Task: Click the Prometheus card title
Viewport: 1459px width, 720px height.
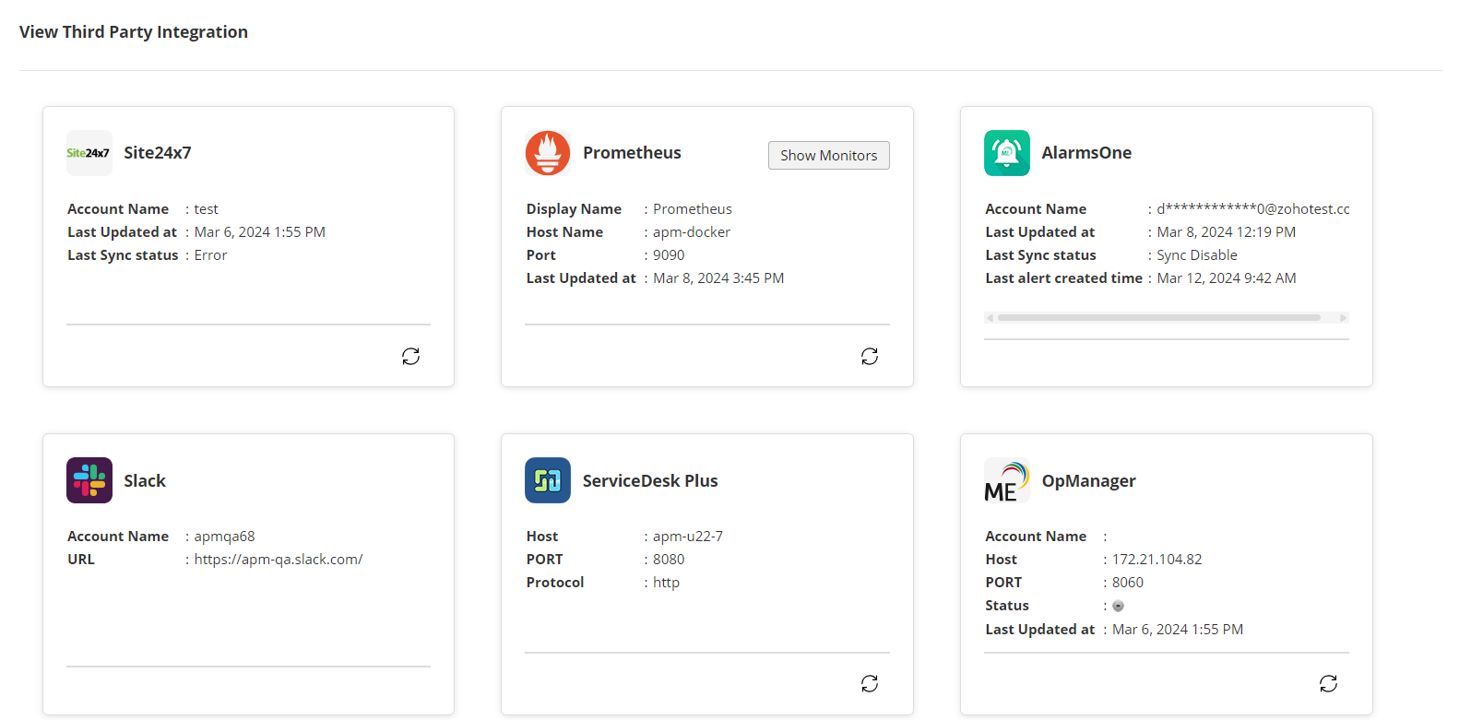Action: (632, 153)
